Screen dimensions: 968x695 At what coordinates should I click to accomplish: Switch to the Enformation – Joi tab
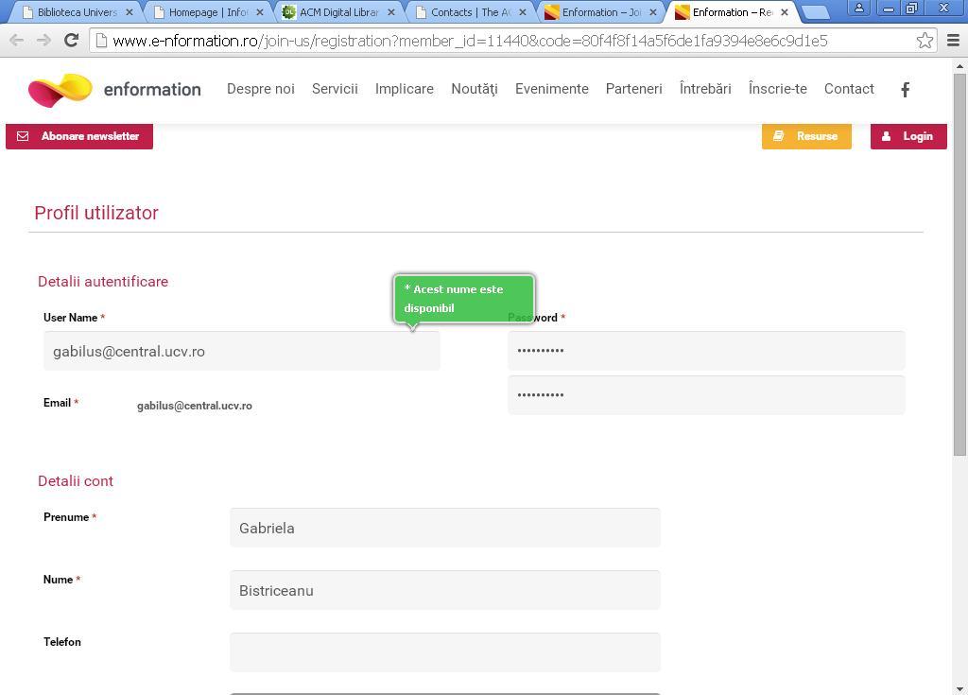(601, 12)
